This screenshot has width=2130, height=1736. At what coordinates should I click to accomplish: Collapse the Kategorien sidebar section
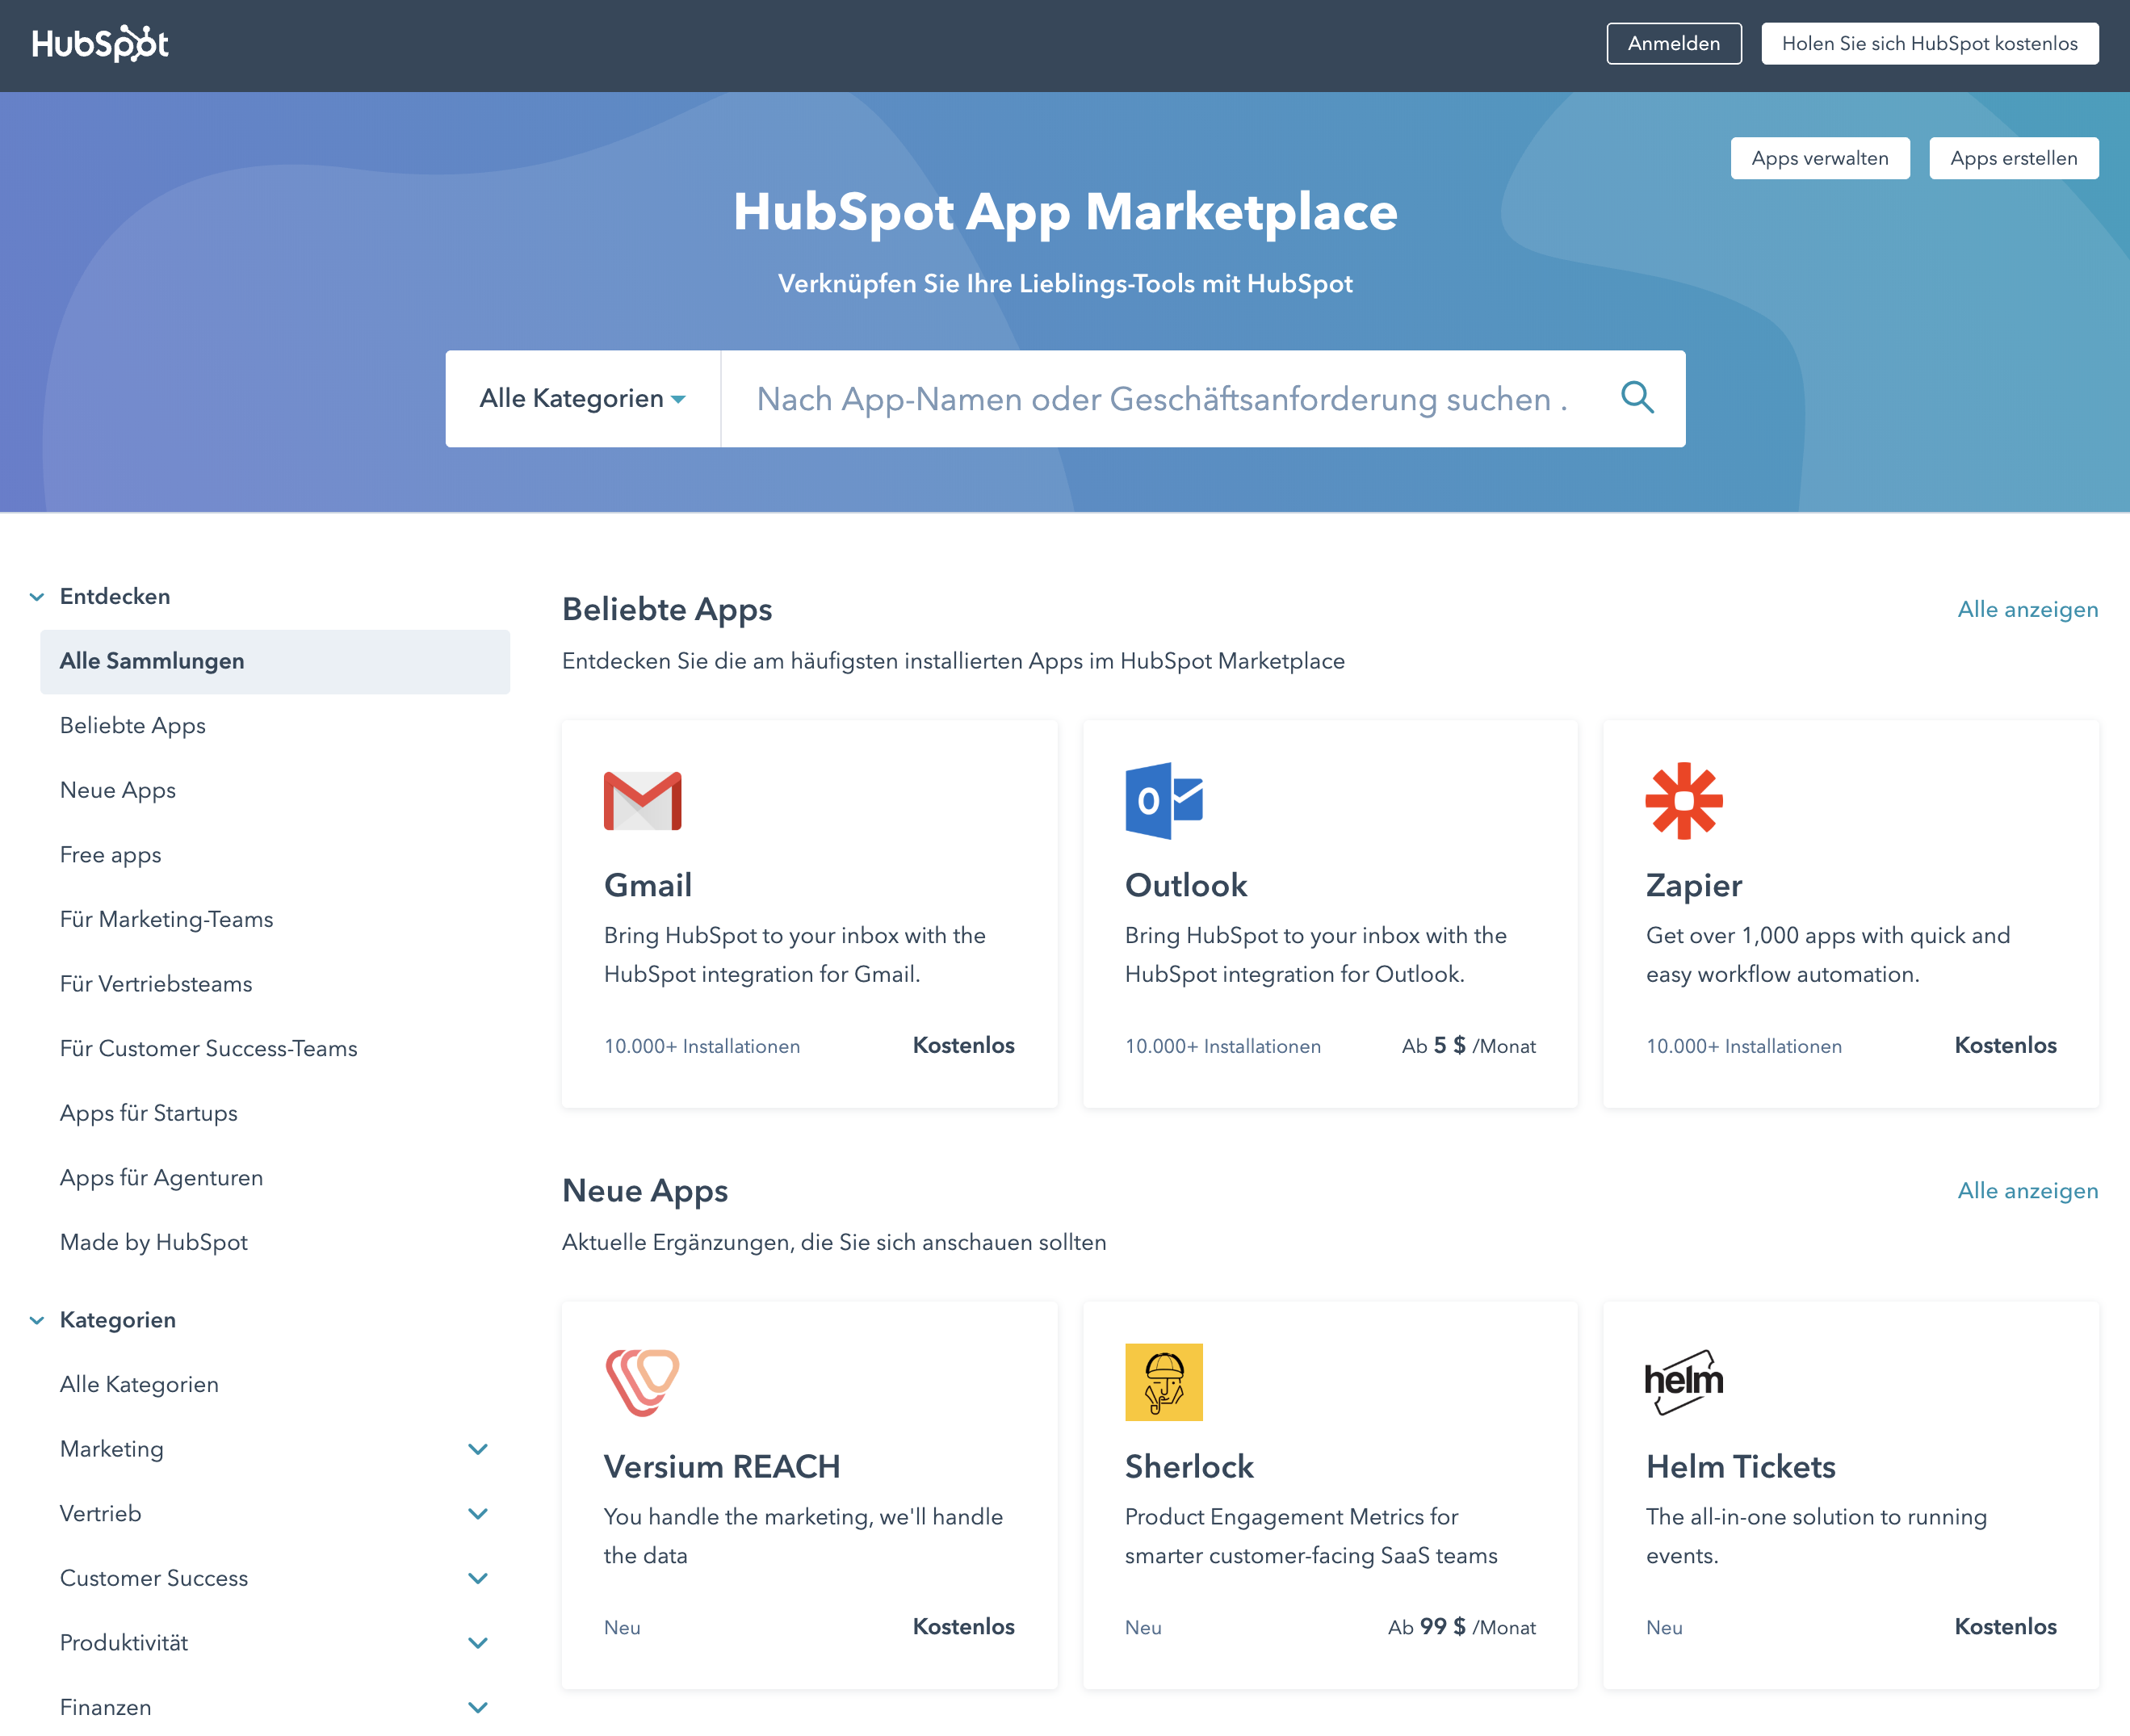tap(37, 1320)
